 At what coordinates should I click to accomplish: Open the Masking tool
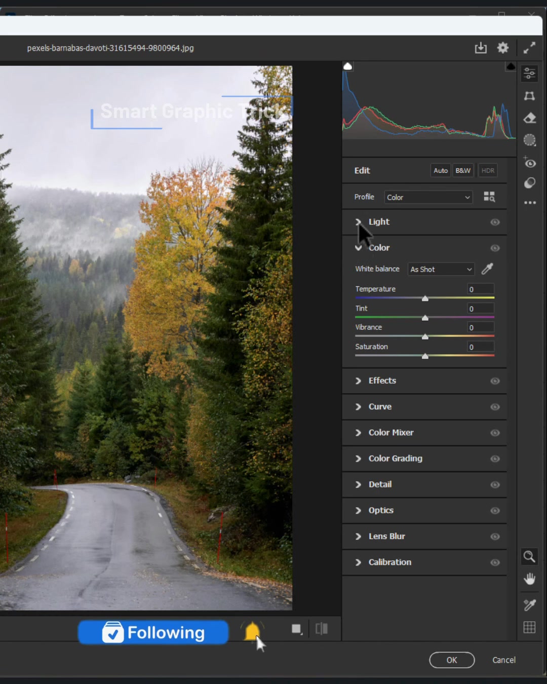530,140
